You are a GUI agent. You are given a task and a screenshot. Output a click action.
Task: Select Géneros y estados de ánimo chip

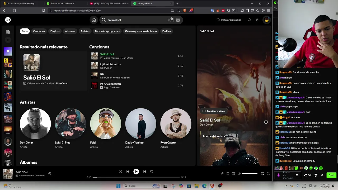click(141, 31)
